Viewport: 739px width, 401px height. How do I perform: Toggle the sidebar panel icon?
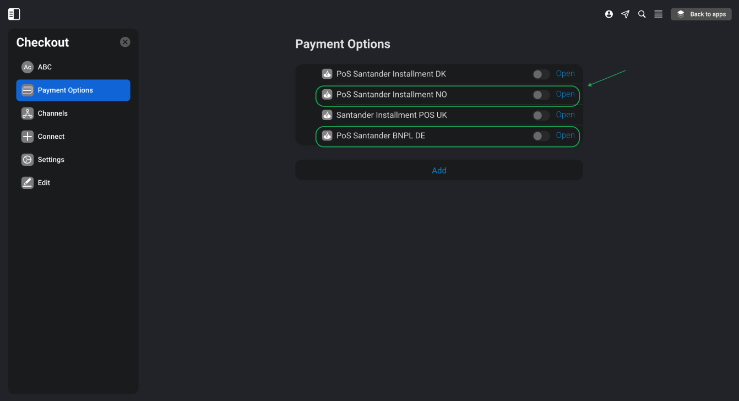point(14,14)
